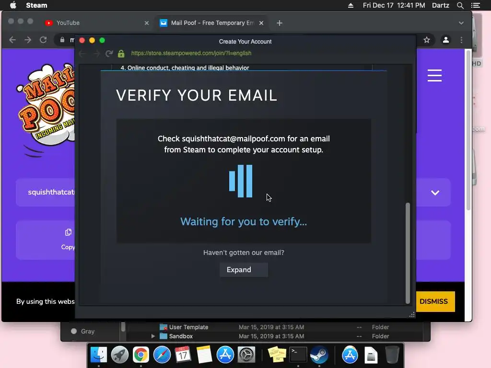Click the green padlock in Steam window

[121, 54]
